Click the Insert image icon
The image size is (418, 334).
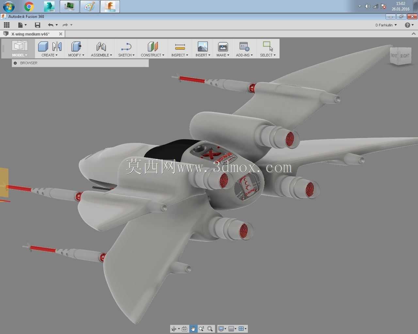pos(203,46)
